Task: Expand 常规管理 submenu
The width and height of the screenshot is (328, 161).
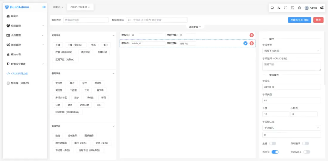Action: [x=43, y=45]
